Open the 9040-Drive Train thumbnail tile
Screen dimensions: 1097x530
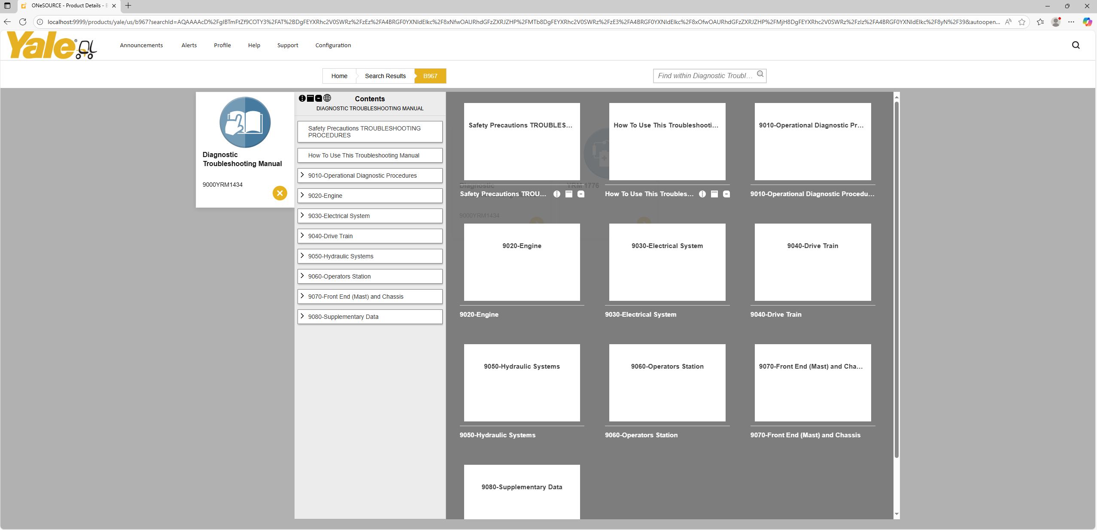812,262
